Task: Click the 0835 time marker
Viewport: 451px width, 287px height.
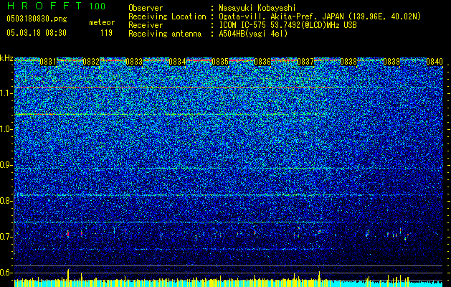Action: [220, 62]
